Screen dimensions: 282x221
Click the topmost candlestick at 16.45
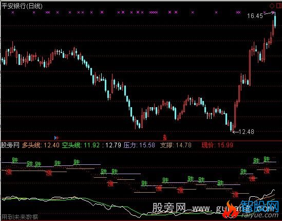[275, 20]
